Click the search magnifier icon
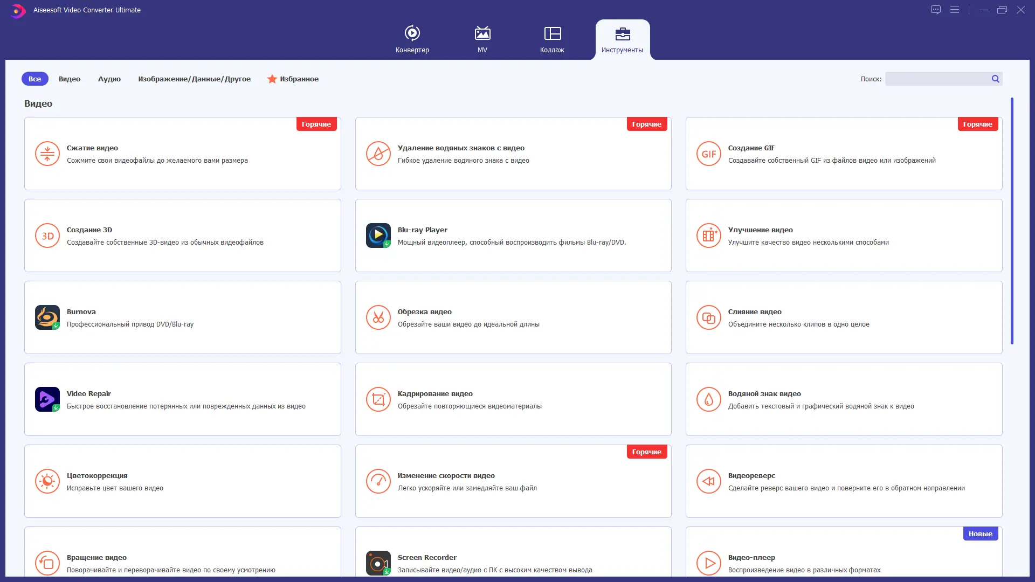 click(996, 79)
